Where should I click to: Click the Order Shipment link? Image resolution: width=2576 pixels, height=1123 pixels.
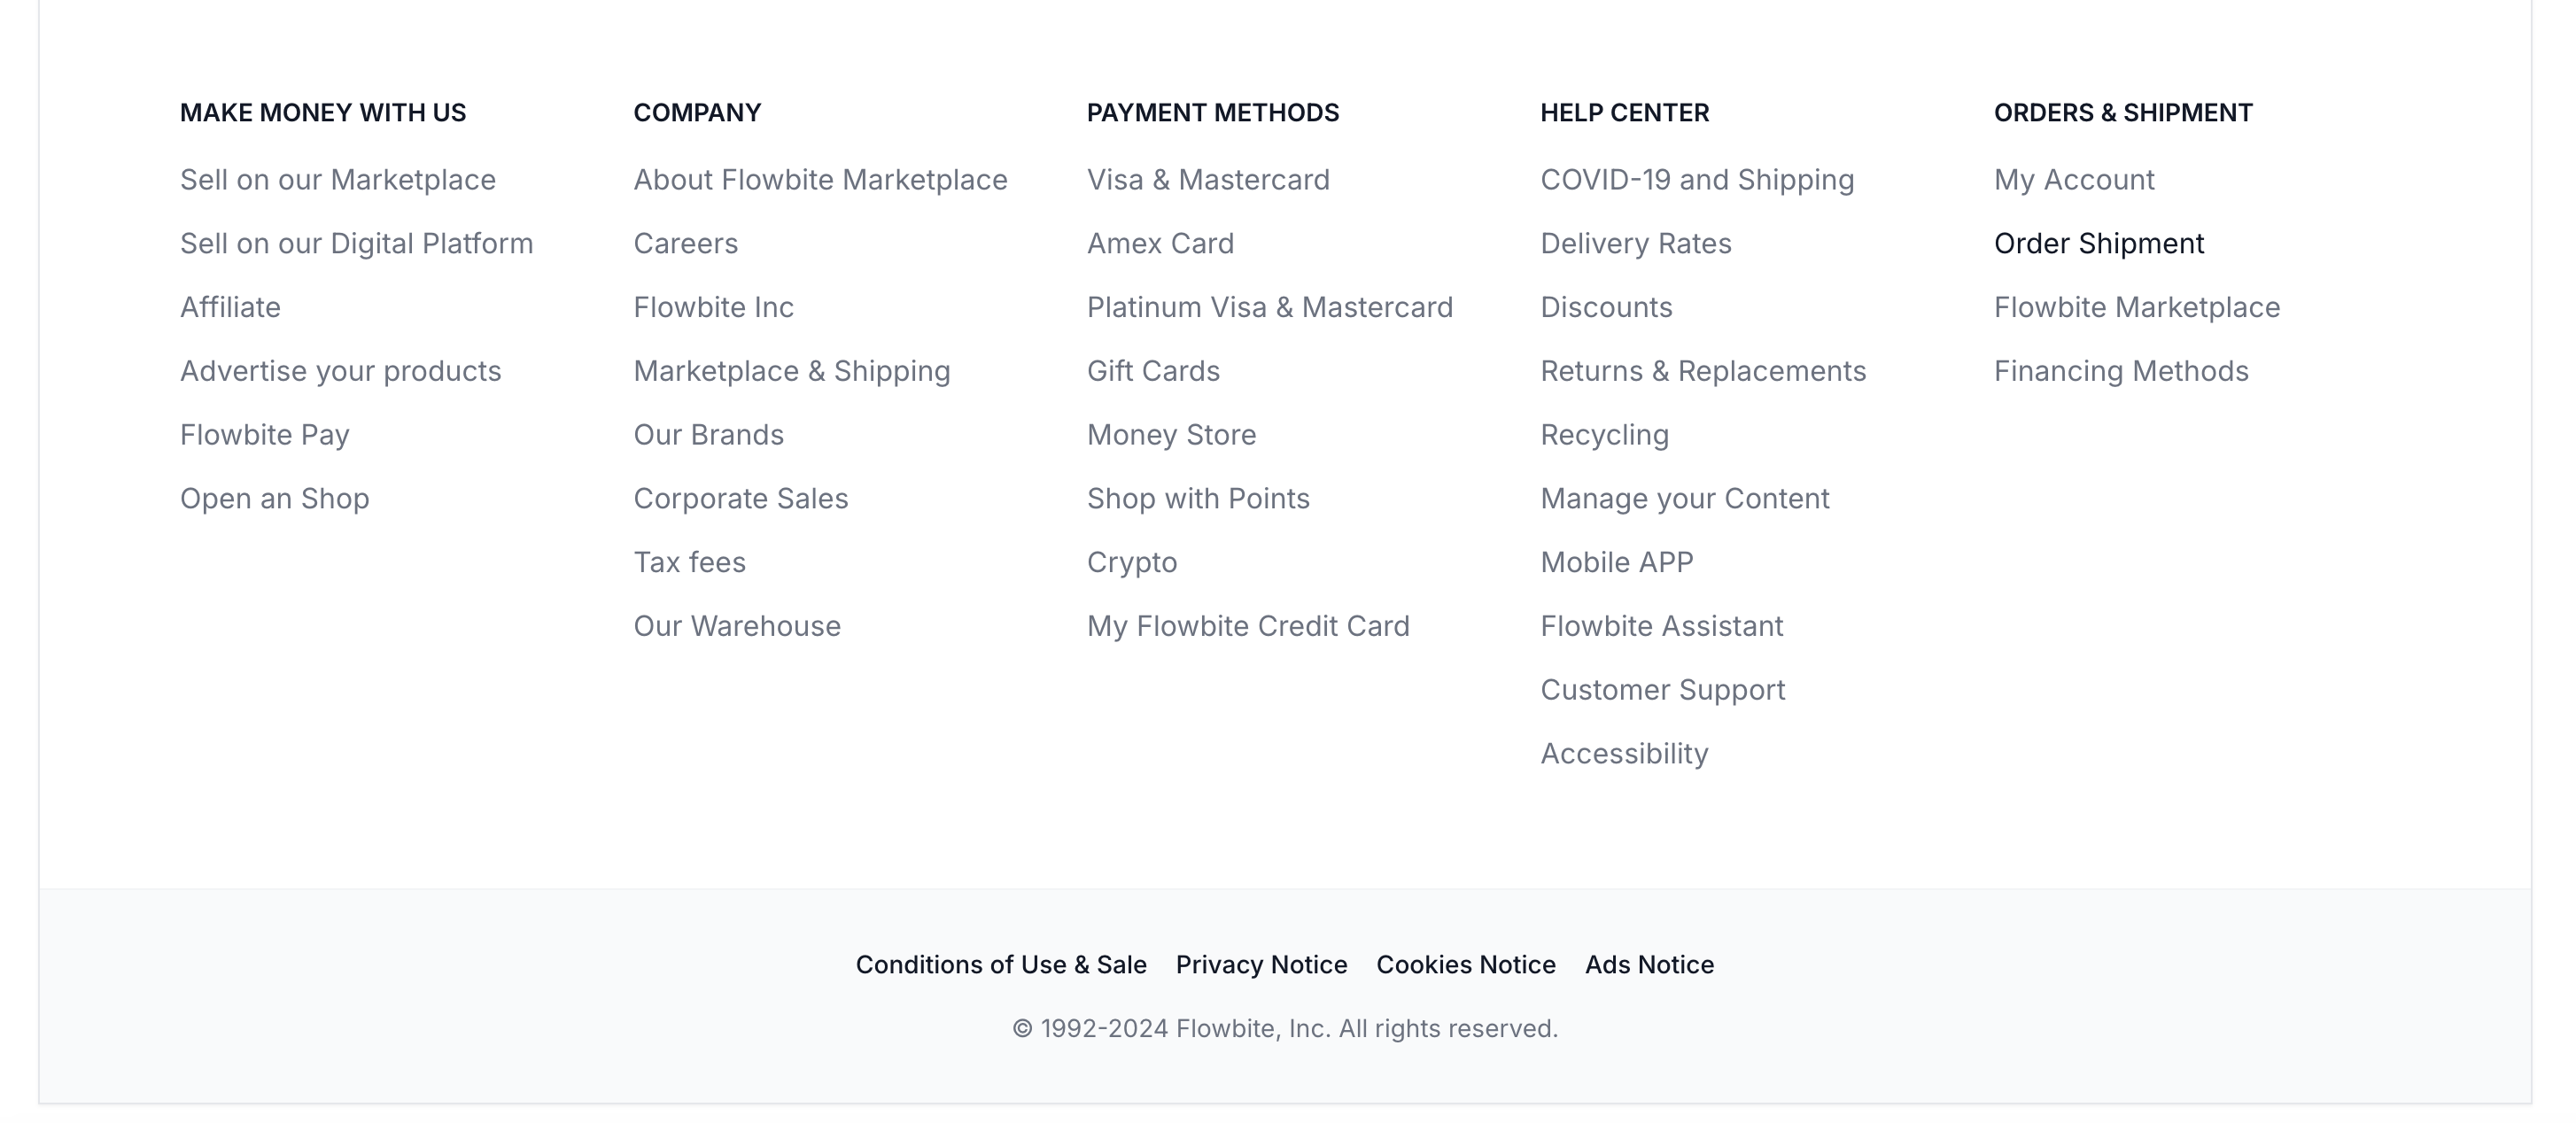pos(2098,244)
